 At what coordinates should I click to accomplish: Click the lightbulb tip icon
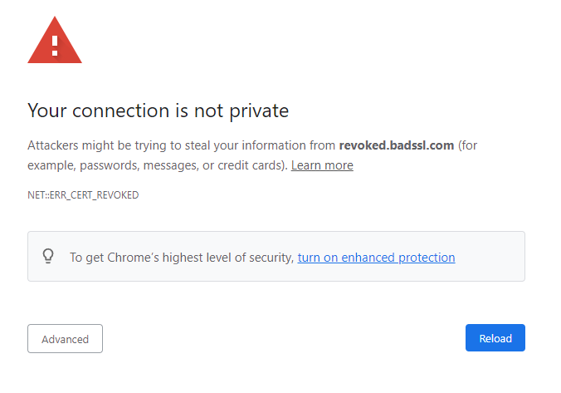(48, 257)
